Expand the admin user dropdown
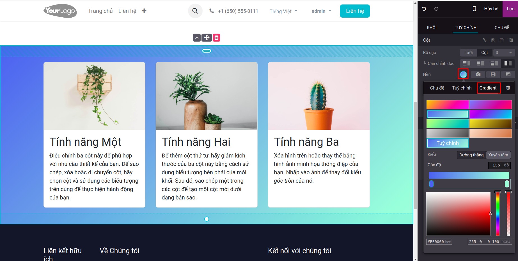This screenshot has width=518, height=261. pos(321,11)
